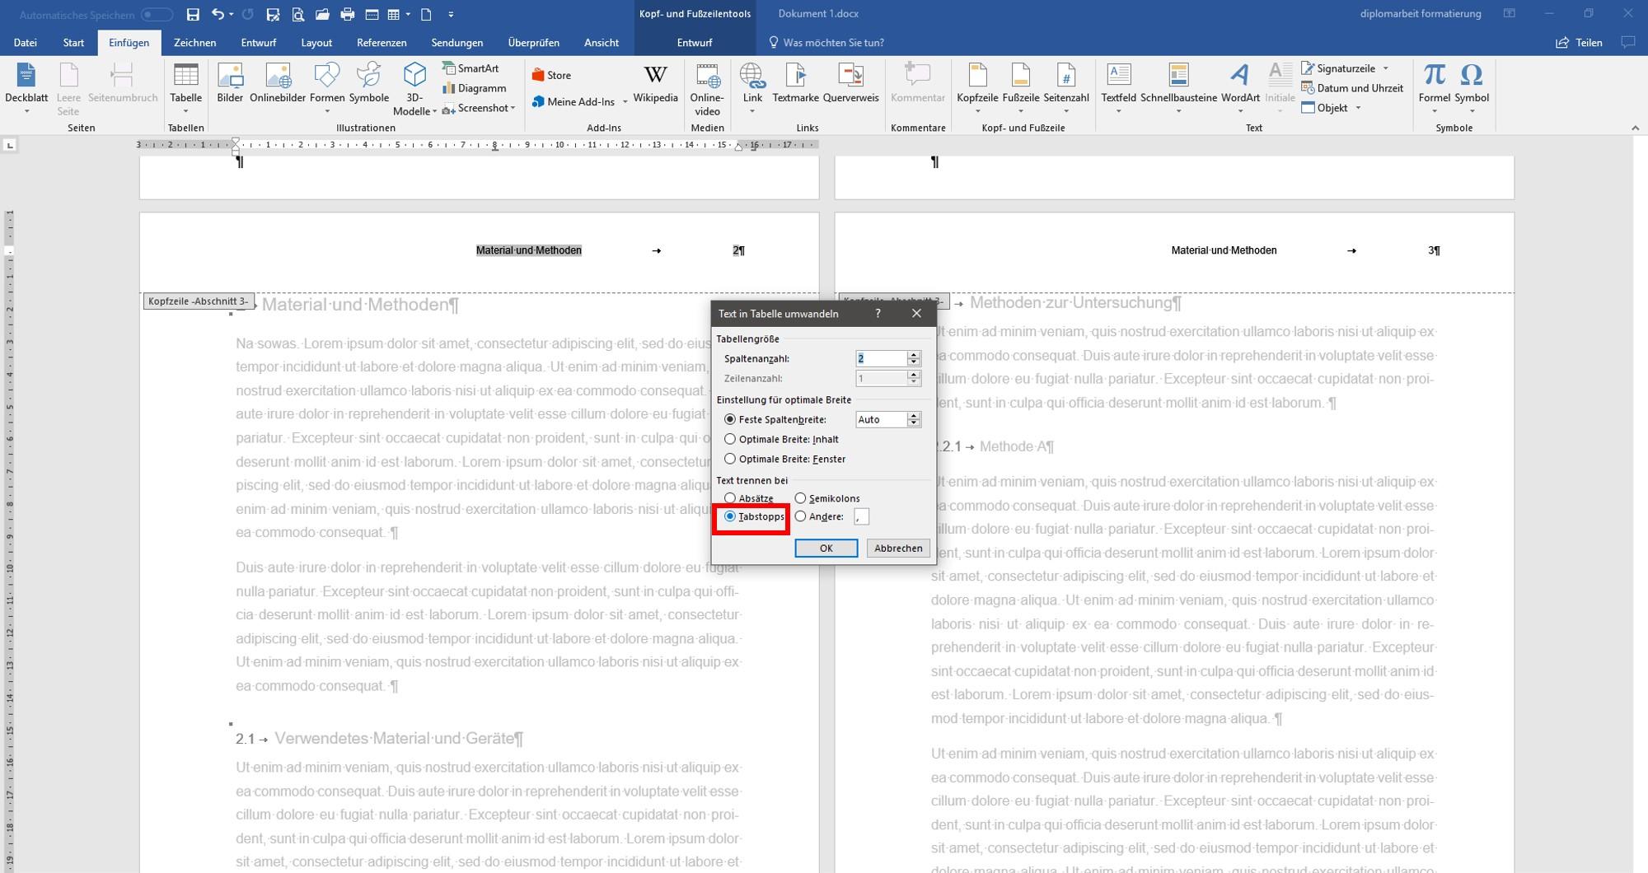Open the Kopf- und Fußzeilentools Entwurf tab
Viewport: 1648px width, 873px height.
pyautogui.click(x=694, y=42)
